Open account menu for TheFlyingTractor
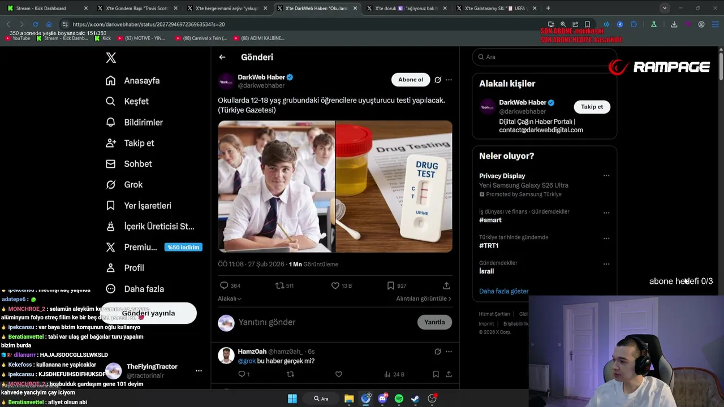 click(153, 371)
